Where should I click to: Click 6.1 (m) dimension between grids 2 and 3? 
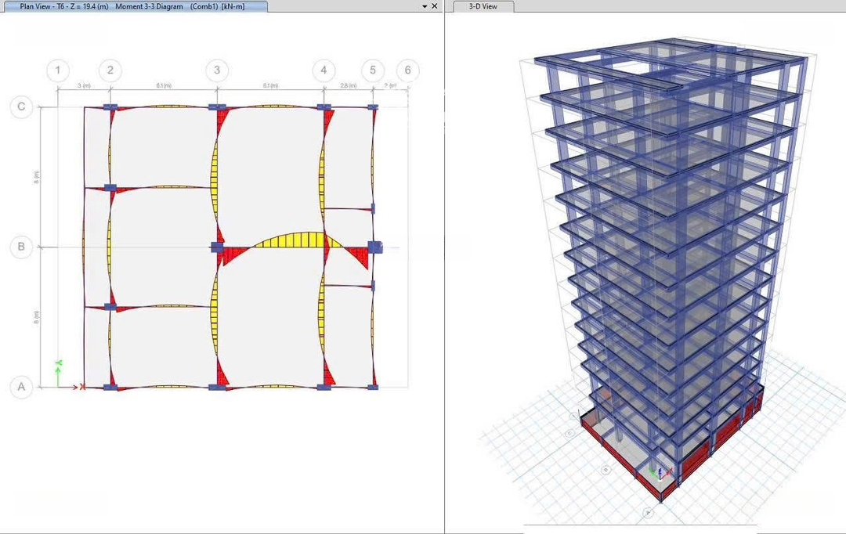coord(164,85)
